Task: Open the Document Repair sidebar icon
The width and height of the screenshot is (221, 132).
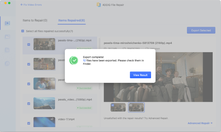Action: click(x=7, y=50)
